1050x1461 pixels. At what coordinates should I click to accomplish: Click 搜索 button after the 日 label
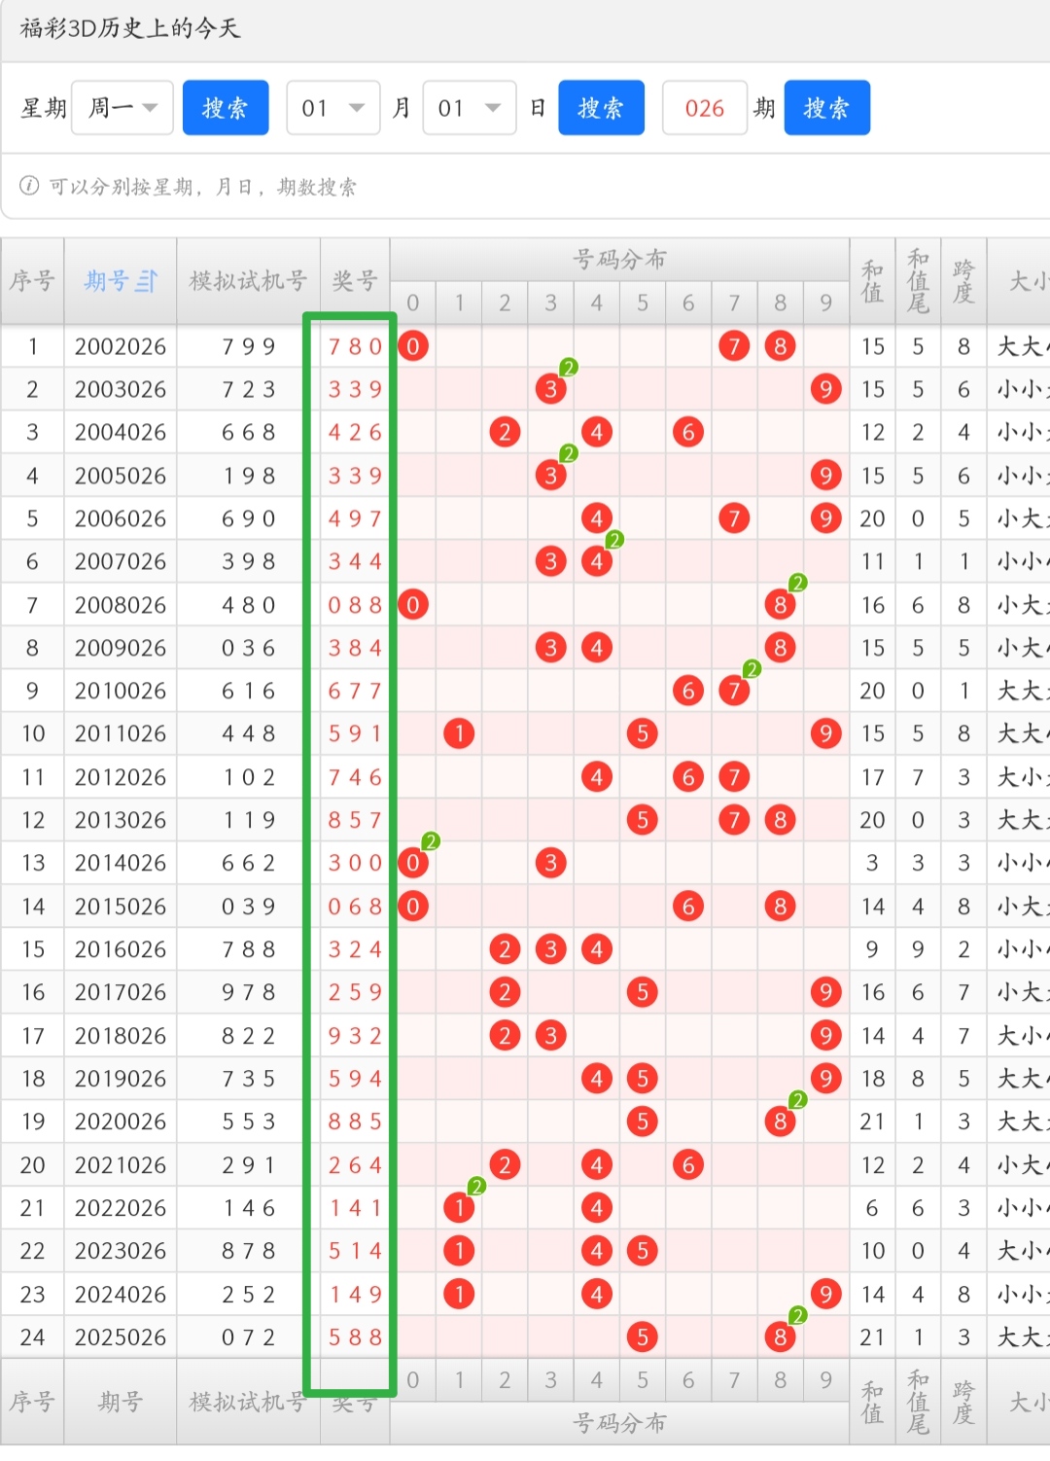coord(601,108)
